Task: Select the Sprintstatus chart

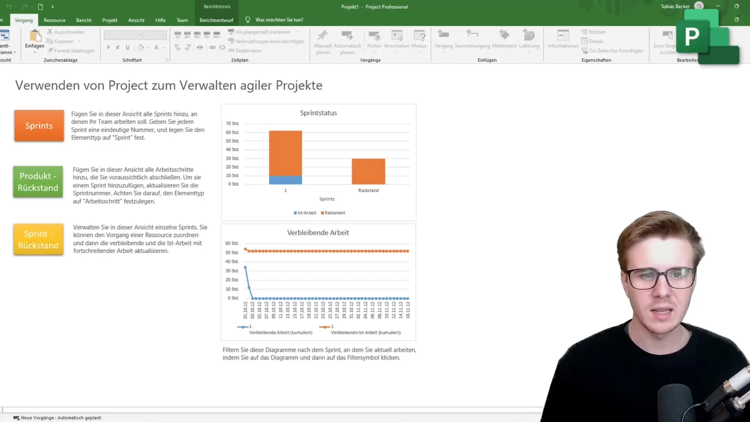Action: coord(319,163)
